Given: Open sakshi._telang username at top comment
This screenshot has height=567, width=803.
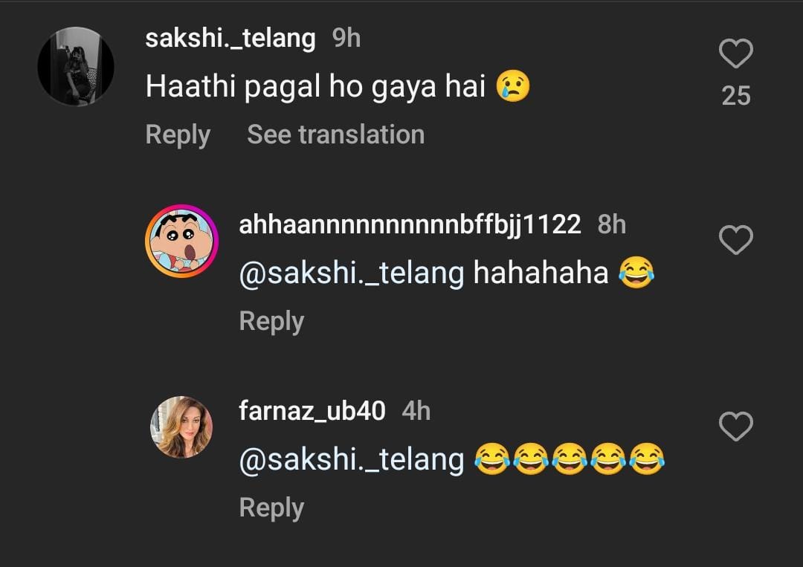Looking at the screenshot, I should 230,38.
